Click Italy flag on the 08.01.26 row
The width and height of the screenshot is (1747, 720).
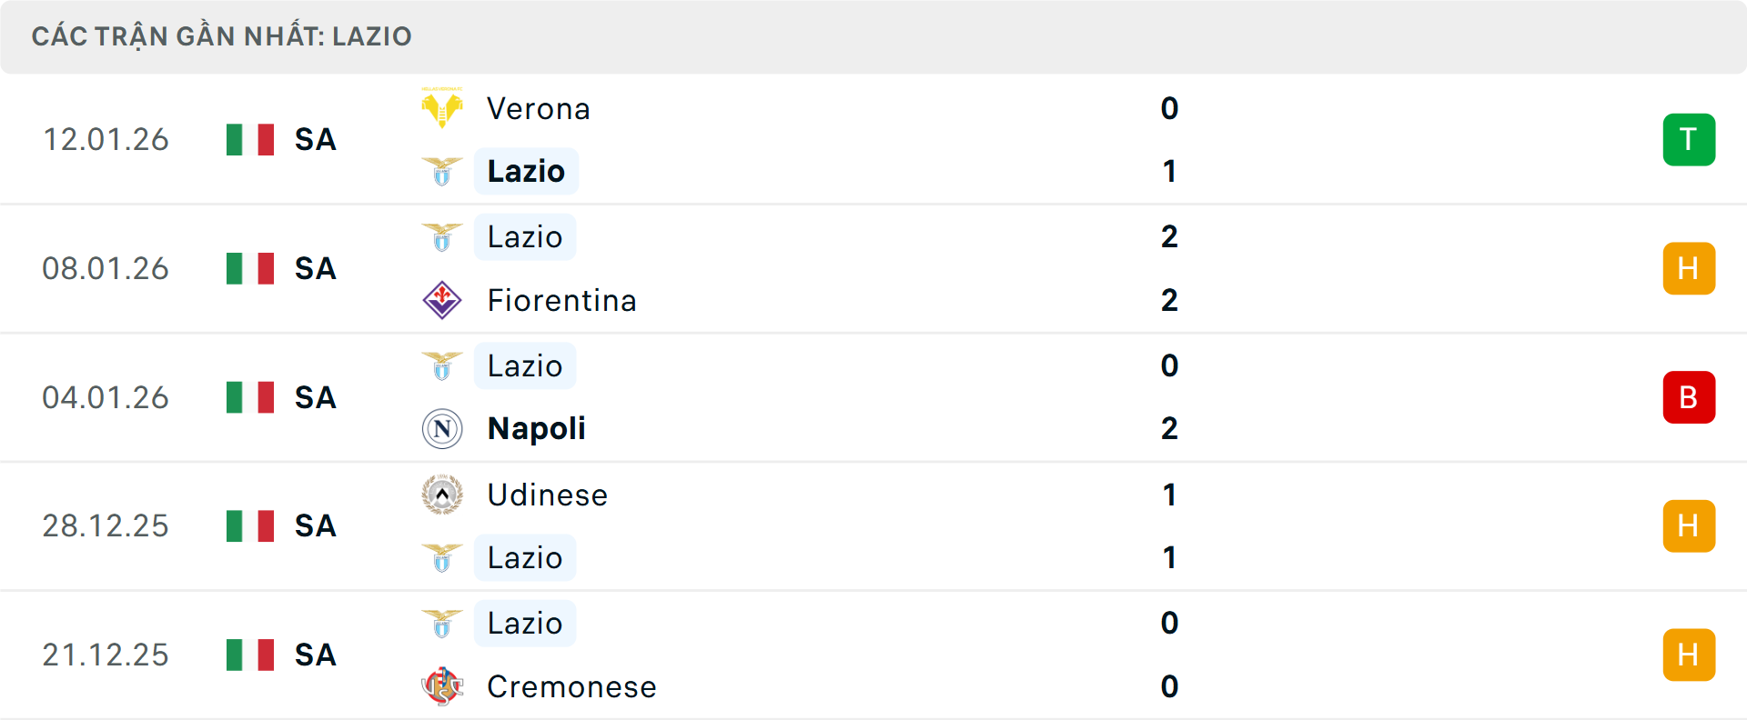coord(250,268)
